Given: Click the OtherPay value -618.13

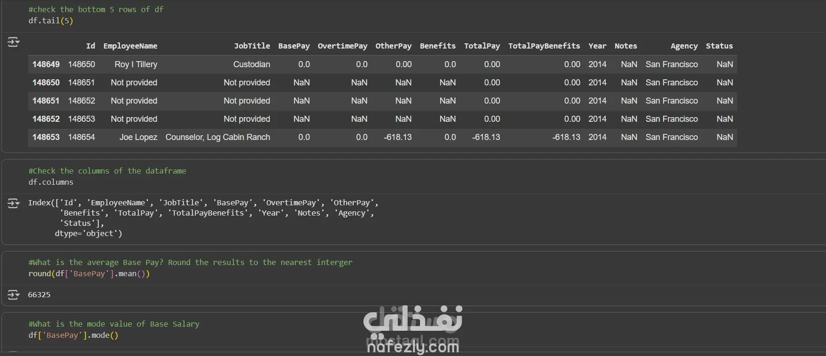Looking at the screenshot, I should click(x=398, y=137).
